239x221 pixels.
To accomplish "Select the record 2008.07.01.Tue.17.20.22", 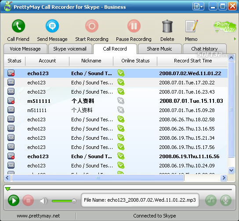I will [116, 83].
